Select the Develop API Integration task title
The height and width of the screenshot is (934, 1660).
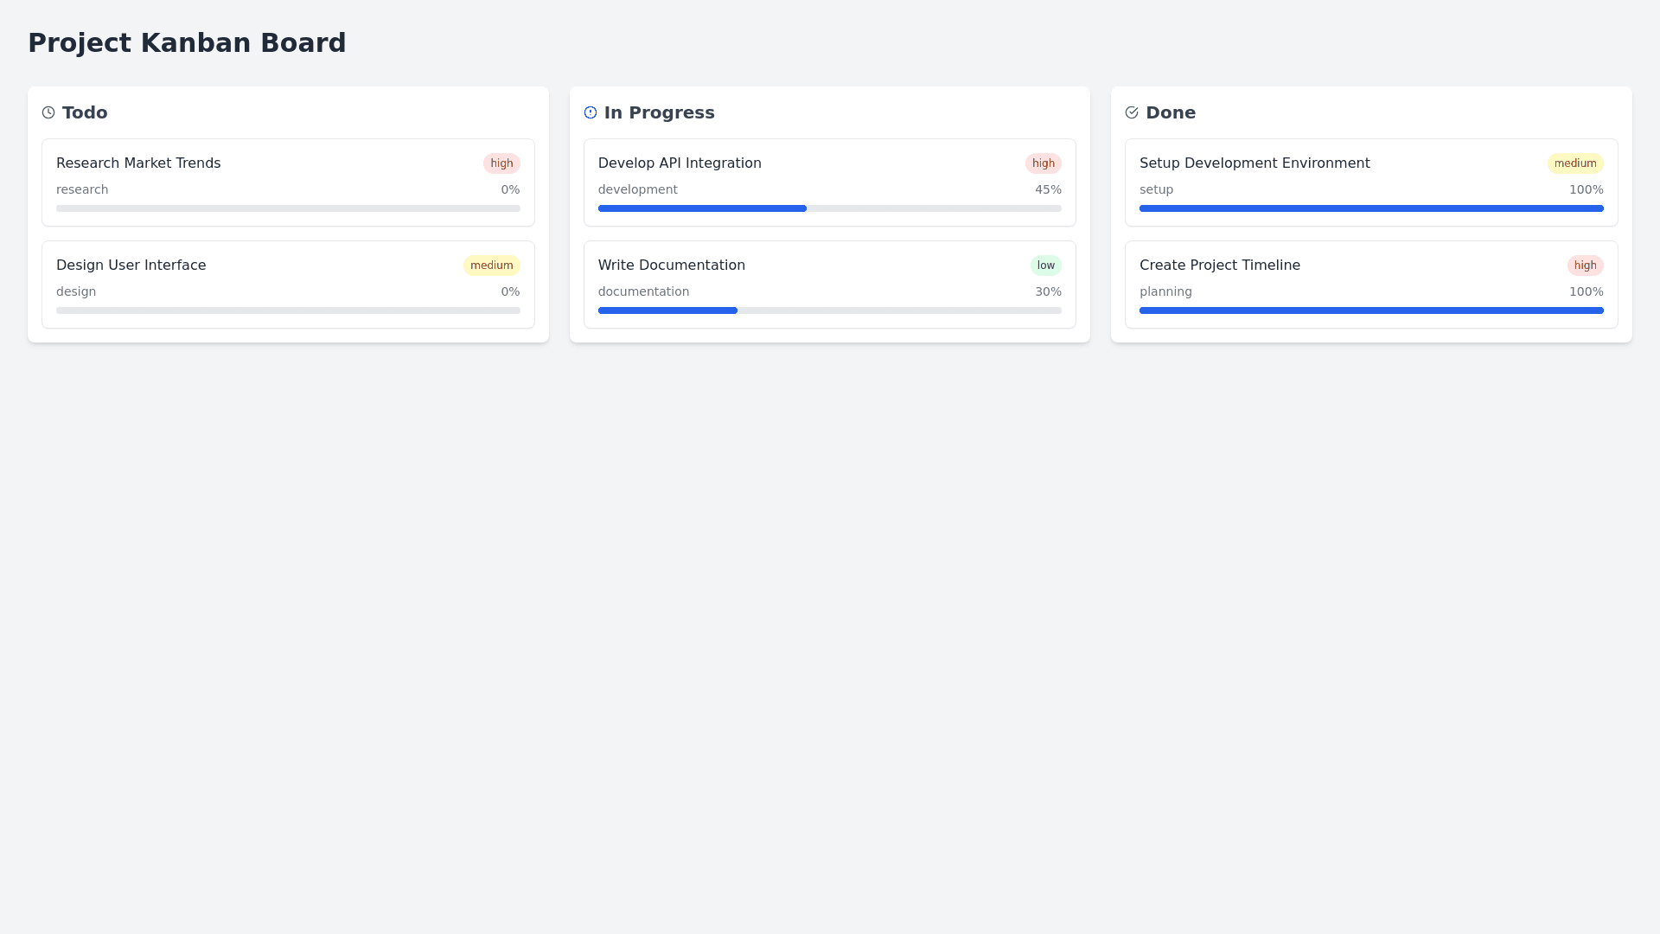coord(680,163)
